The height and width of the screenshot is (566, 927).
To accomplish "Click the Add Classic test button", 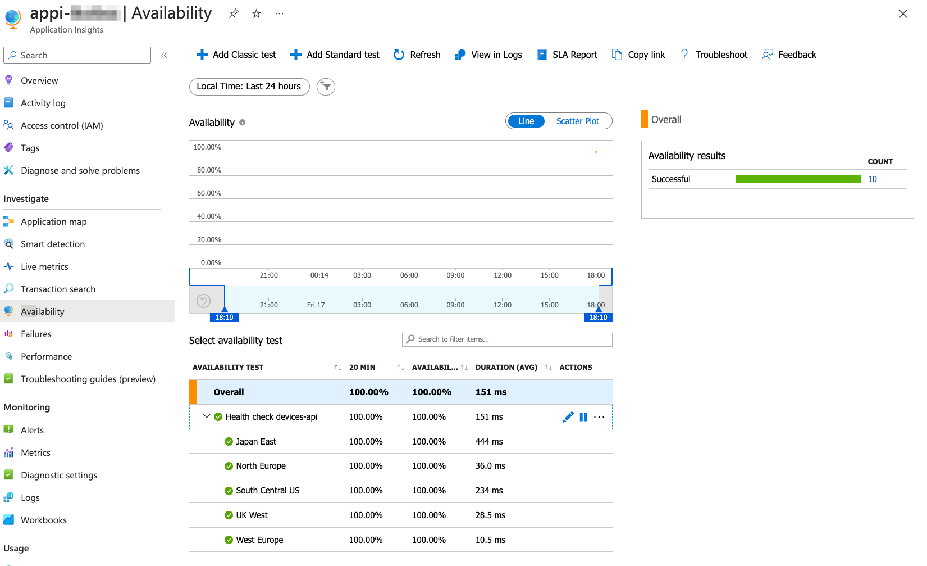I will coord(236,55).
